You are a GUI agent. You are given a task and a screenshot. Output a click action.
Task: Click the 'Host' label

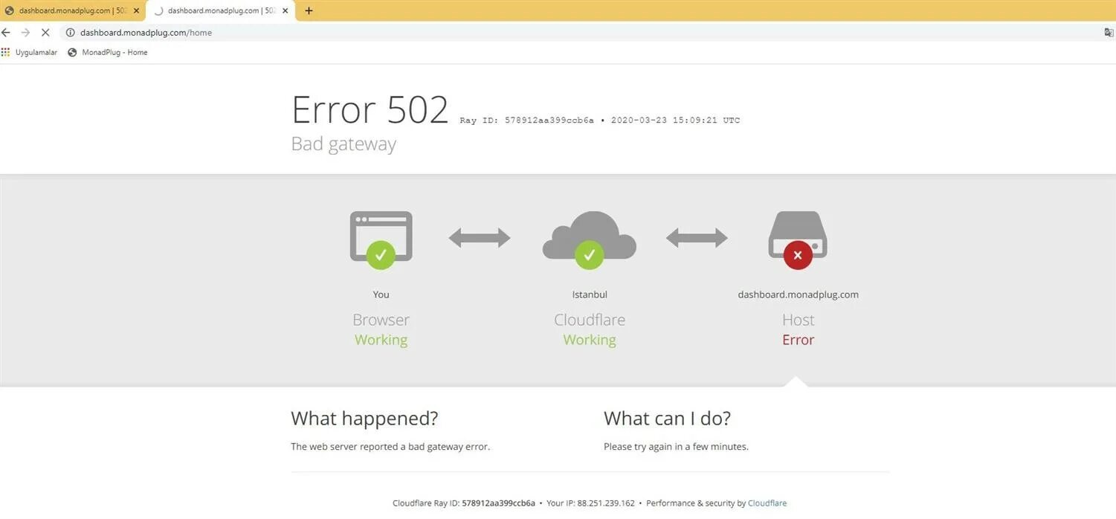pos(798,320)
